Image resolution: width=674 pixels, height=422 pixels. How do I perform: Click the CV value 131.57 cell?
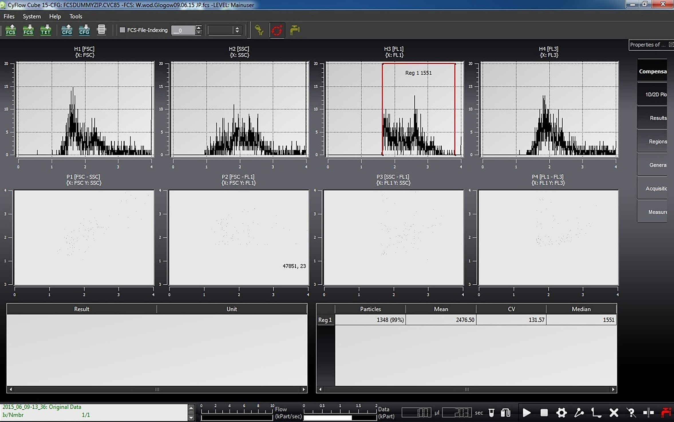(x=511, y=320)
